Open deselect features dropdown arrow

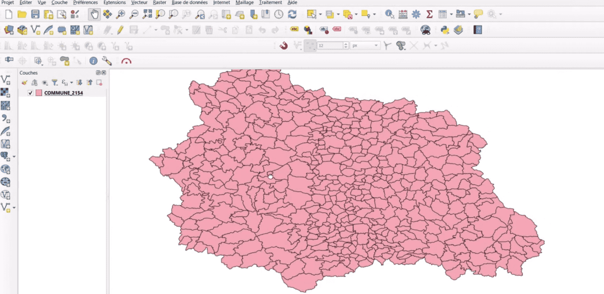click(357, 15)
